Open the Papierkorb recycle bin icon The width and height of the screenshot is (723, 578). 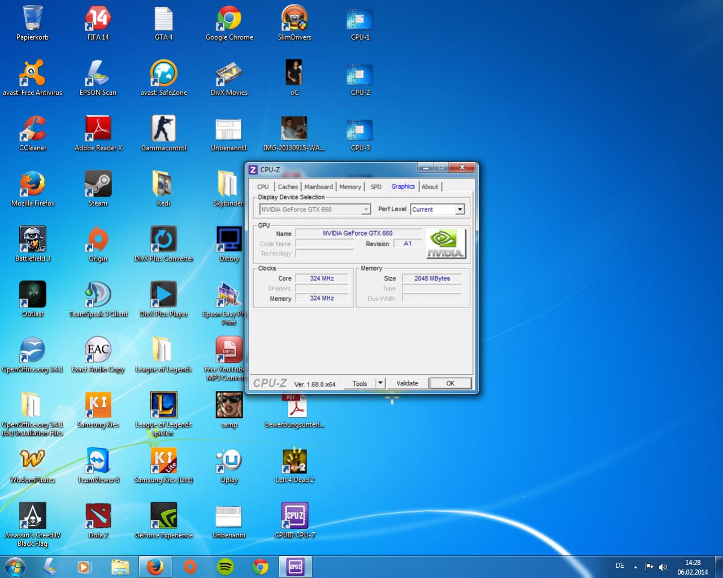tap(33, 23)
